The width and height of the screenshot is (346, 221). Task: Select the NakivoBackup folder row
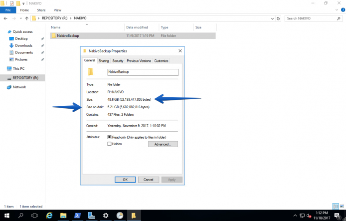pyautogui.click(x=133, y=36)
